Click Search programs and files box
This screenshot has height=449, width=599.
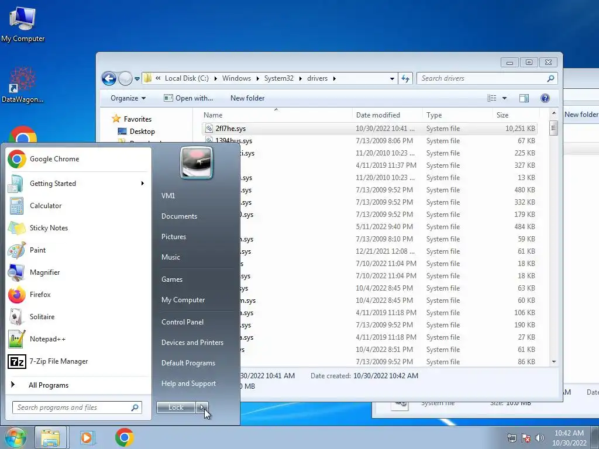coord(77,407)
